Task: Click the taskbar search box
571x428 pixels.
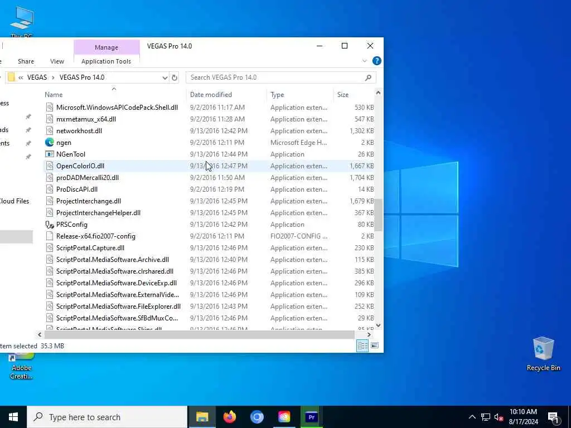Action: (107, 417)
